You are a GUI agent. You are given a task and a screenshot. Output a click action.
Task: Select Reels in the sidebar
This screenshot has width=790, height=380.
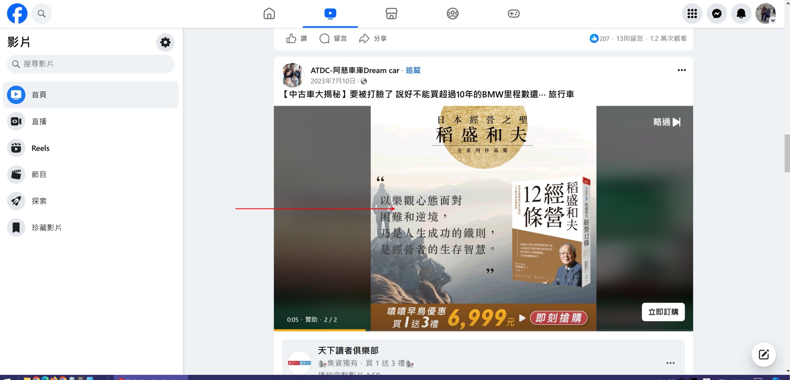pyautogui.click(x=40, y=148)
